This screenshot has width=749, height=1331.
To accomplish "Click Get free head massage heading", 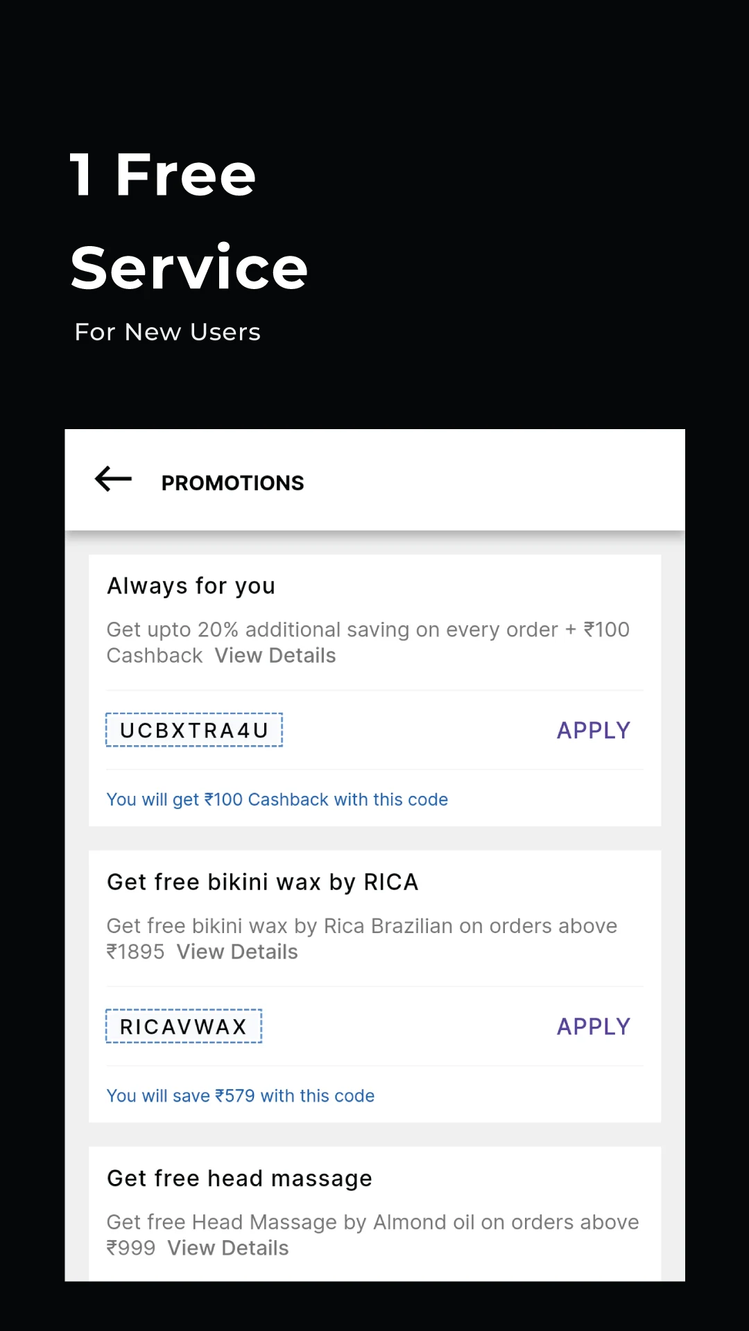I will click(x=240, y=1178).
